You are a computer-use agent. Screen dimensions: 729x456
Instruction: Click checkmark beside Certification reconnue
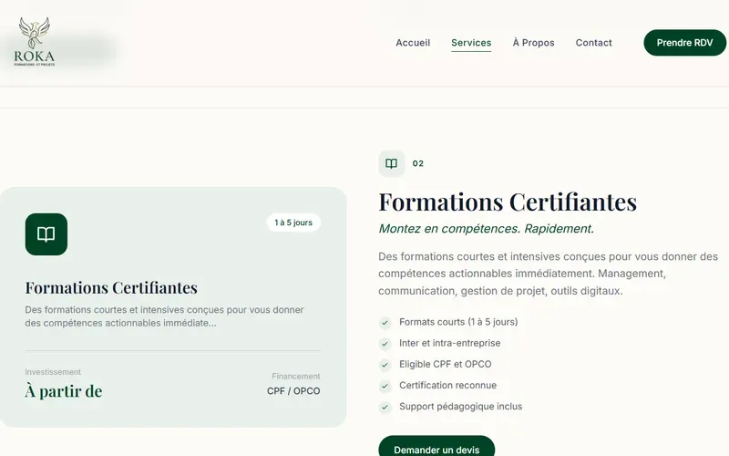coord(385,386)
